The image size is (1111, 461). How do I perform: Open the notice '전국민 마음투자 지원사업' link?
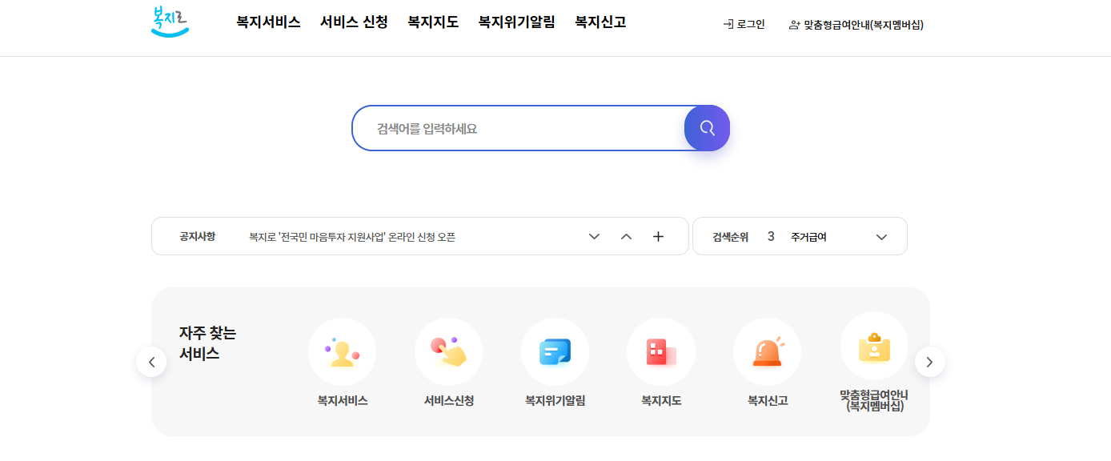[x=352, y=237]
